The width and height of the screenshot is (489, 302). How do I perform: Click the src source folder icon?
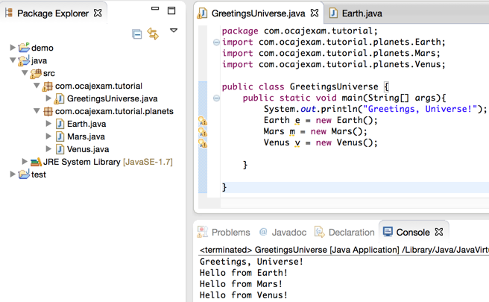36,73
